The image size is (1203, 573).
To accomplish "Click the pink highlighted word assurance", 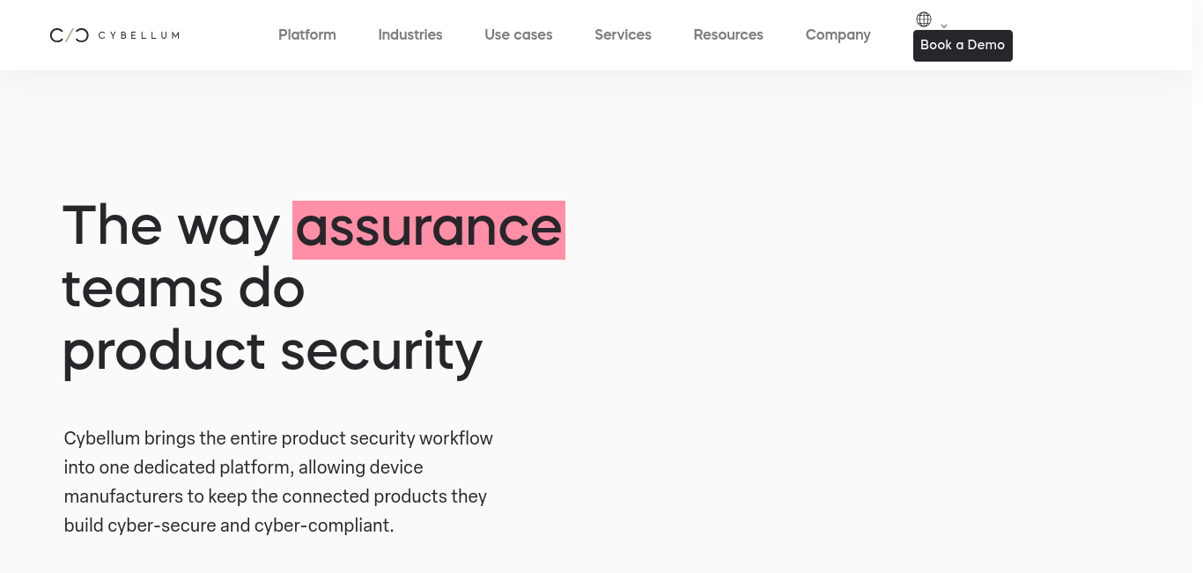I will [x=429, y=230].
